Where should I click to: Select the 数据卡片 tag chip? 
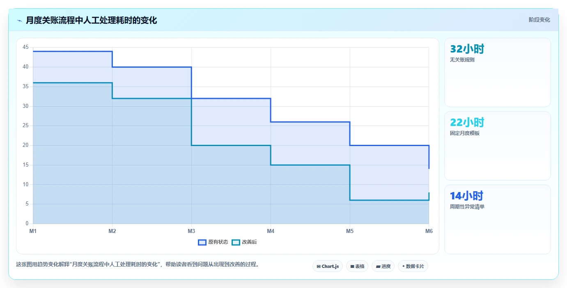(413, 266)
